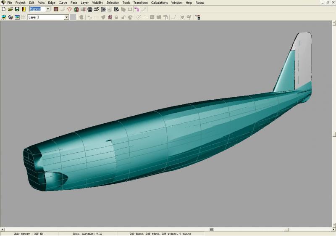Open a project with the folder icon
The image size is (336, 236).
click(x=10, y=9)
